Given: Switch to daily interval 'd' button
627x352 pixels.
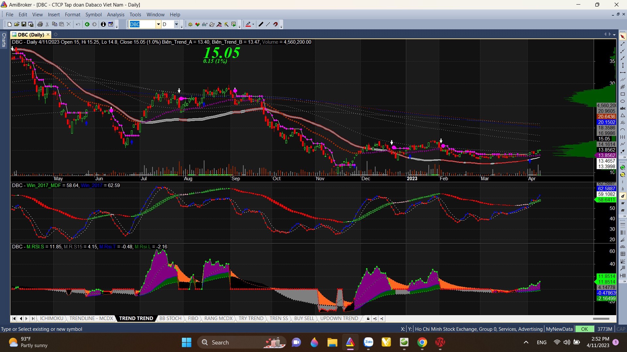Looking at the screenshot, I should pos(622,196).
